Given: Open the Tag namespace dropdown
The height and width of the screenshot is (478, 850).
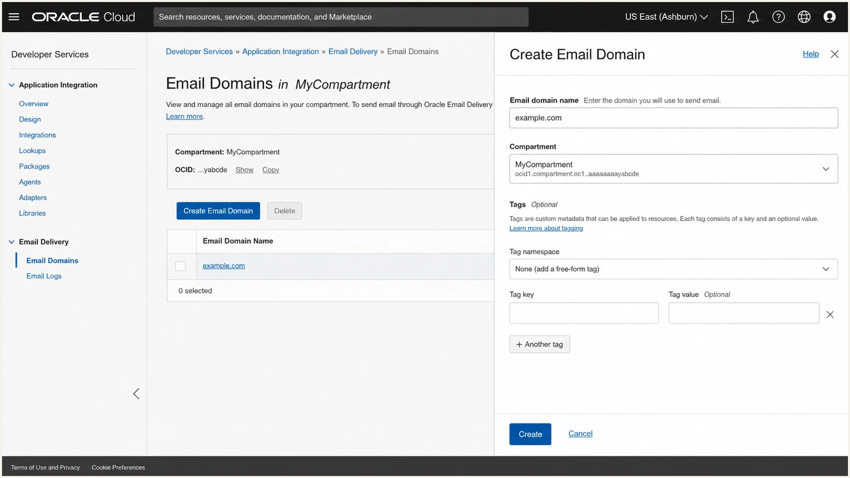Looking at the screenshot, I should 674,269.
